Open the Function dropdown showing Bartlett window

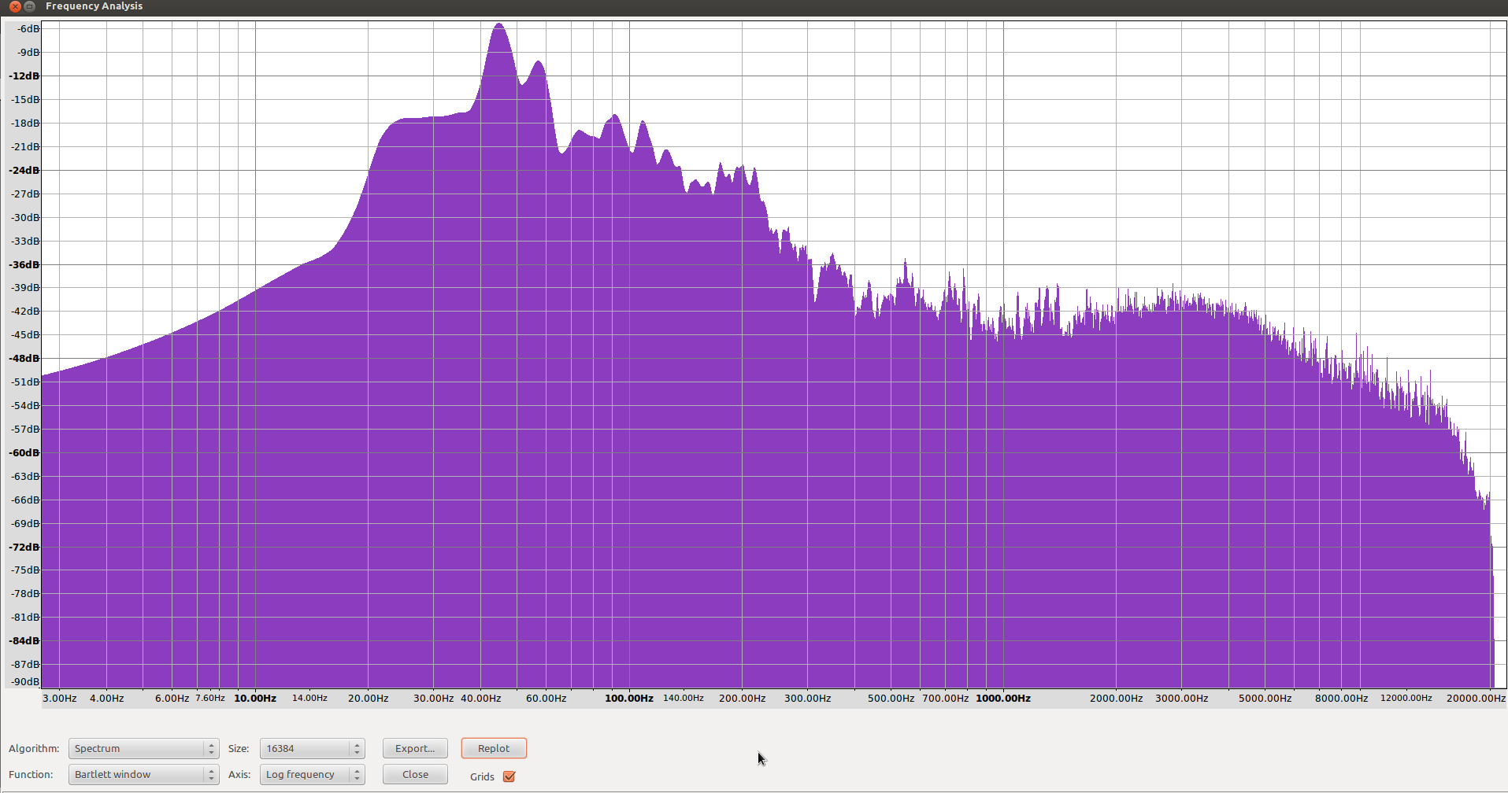coord(143,774)
